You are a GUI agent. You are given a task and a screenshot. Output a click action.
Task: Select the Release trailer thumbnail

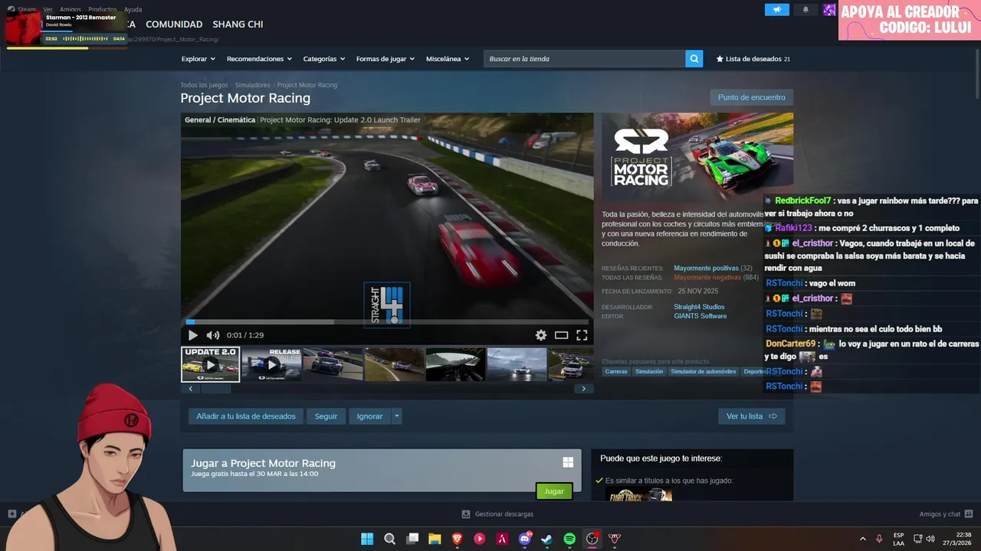[x=271, y=364]
